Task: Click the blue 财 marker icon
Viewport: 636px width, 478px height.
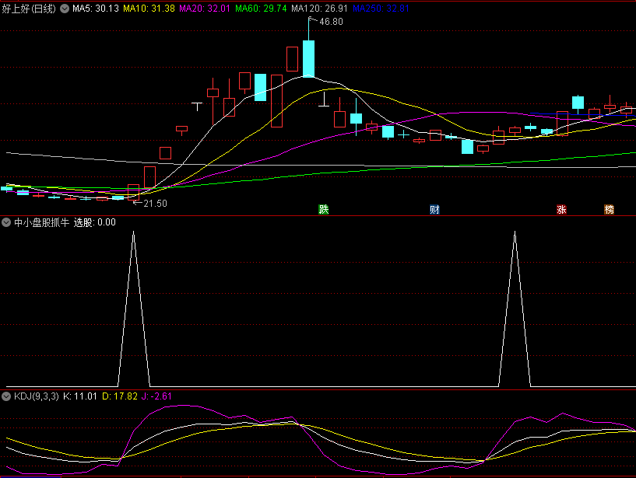Action: coord(434,209)
